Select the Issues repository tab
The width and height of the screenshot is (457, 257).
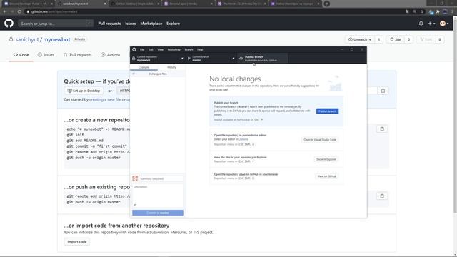coord(46,55)
